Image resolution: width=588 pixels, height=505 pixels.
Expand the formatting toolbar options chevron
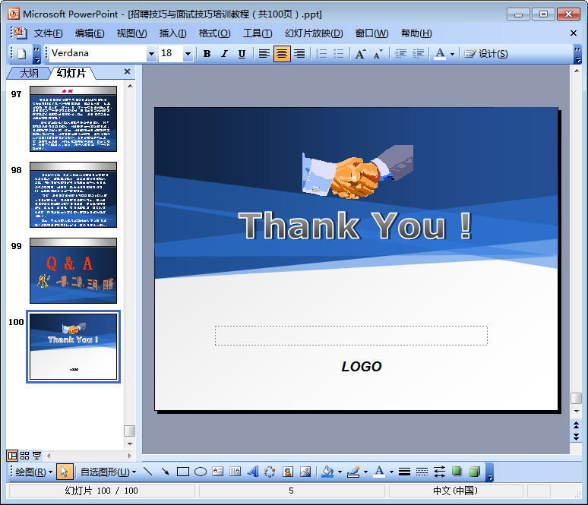tap(578, 55)
